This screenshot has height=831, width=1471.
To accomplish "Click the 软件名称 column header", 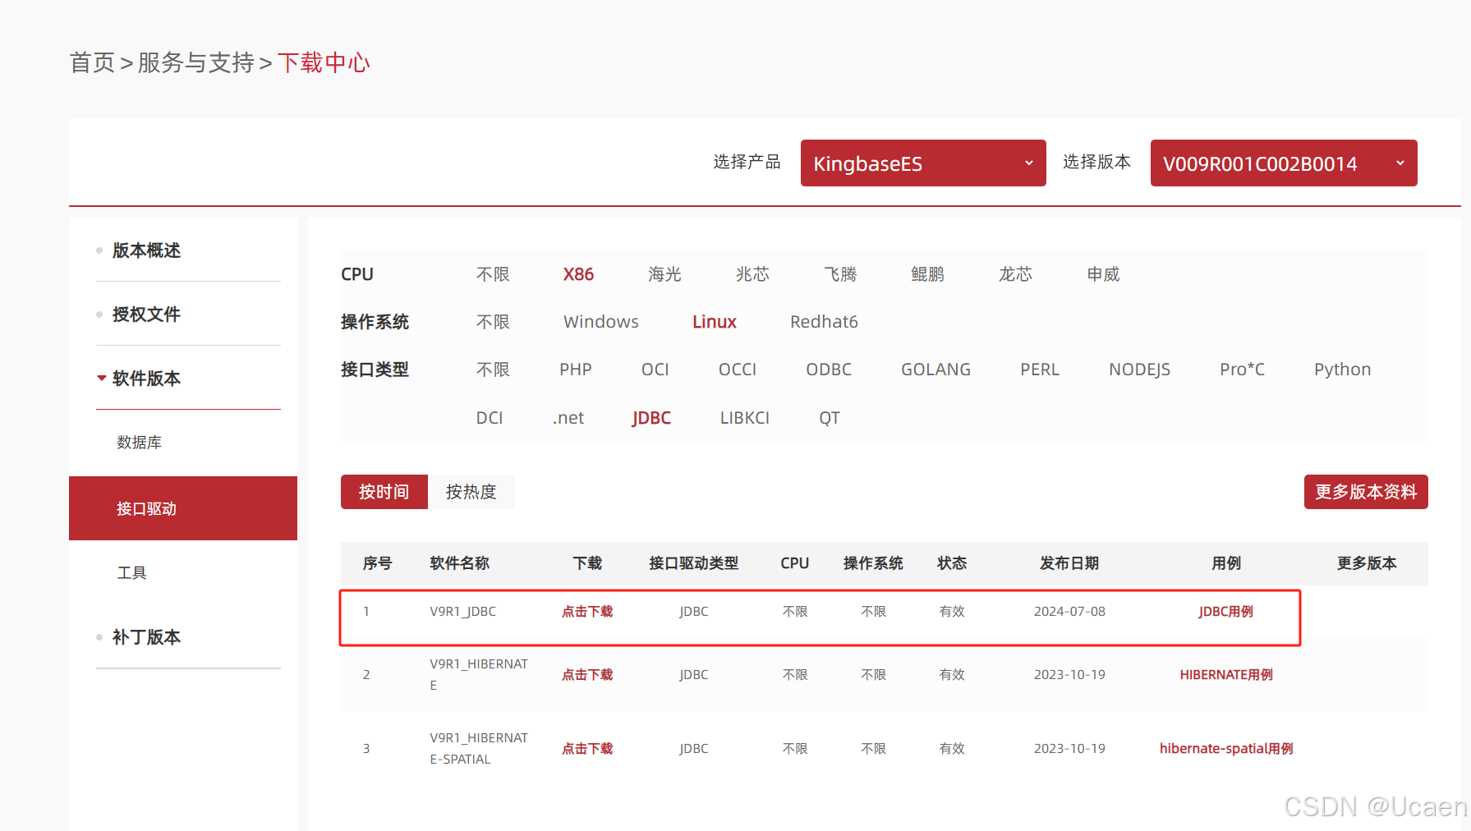I will click(x=459, y=563).
